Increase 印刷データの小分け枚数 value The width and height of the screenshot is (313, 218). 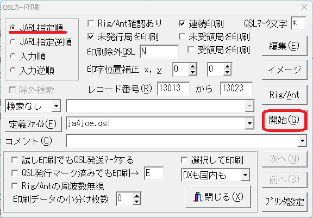point(136,196)
